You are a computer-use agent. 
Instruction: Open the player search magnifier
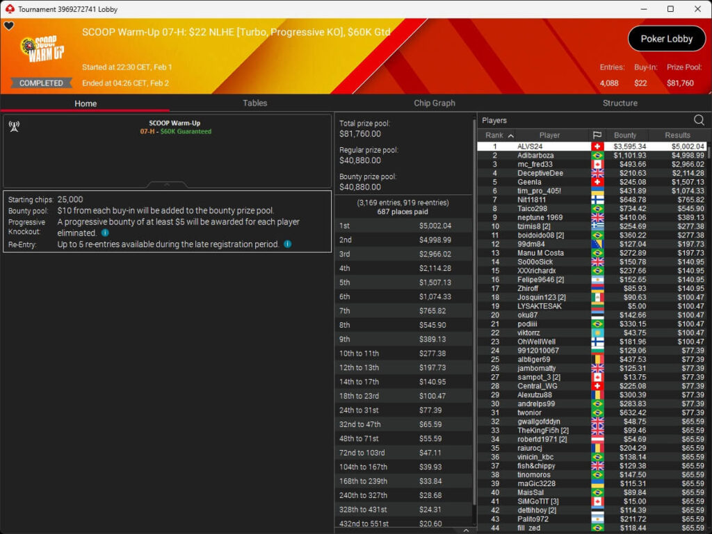(698, 120)
